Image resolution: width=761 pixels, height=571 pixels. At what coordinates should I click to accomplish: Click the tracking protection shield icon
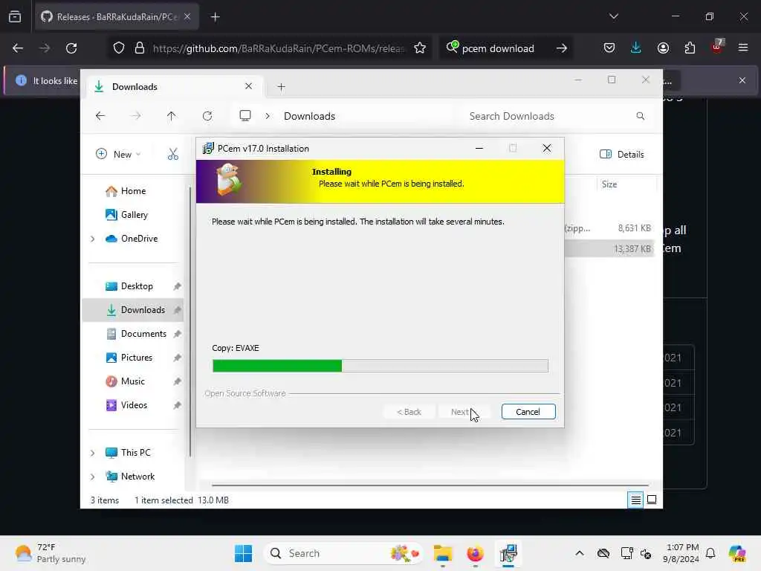(x=119, y=48)
